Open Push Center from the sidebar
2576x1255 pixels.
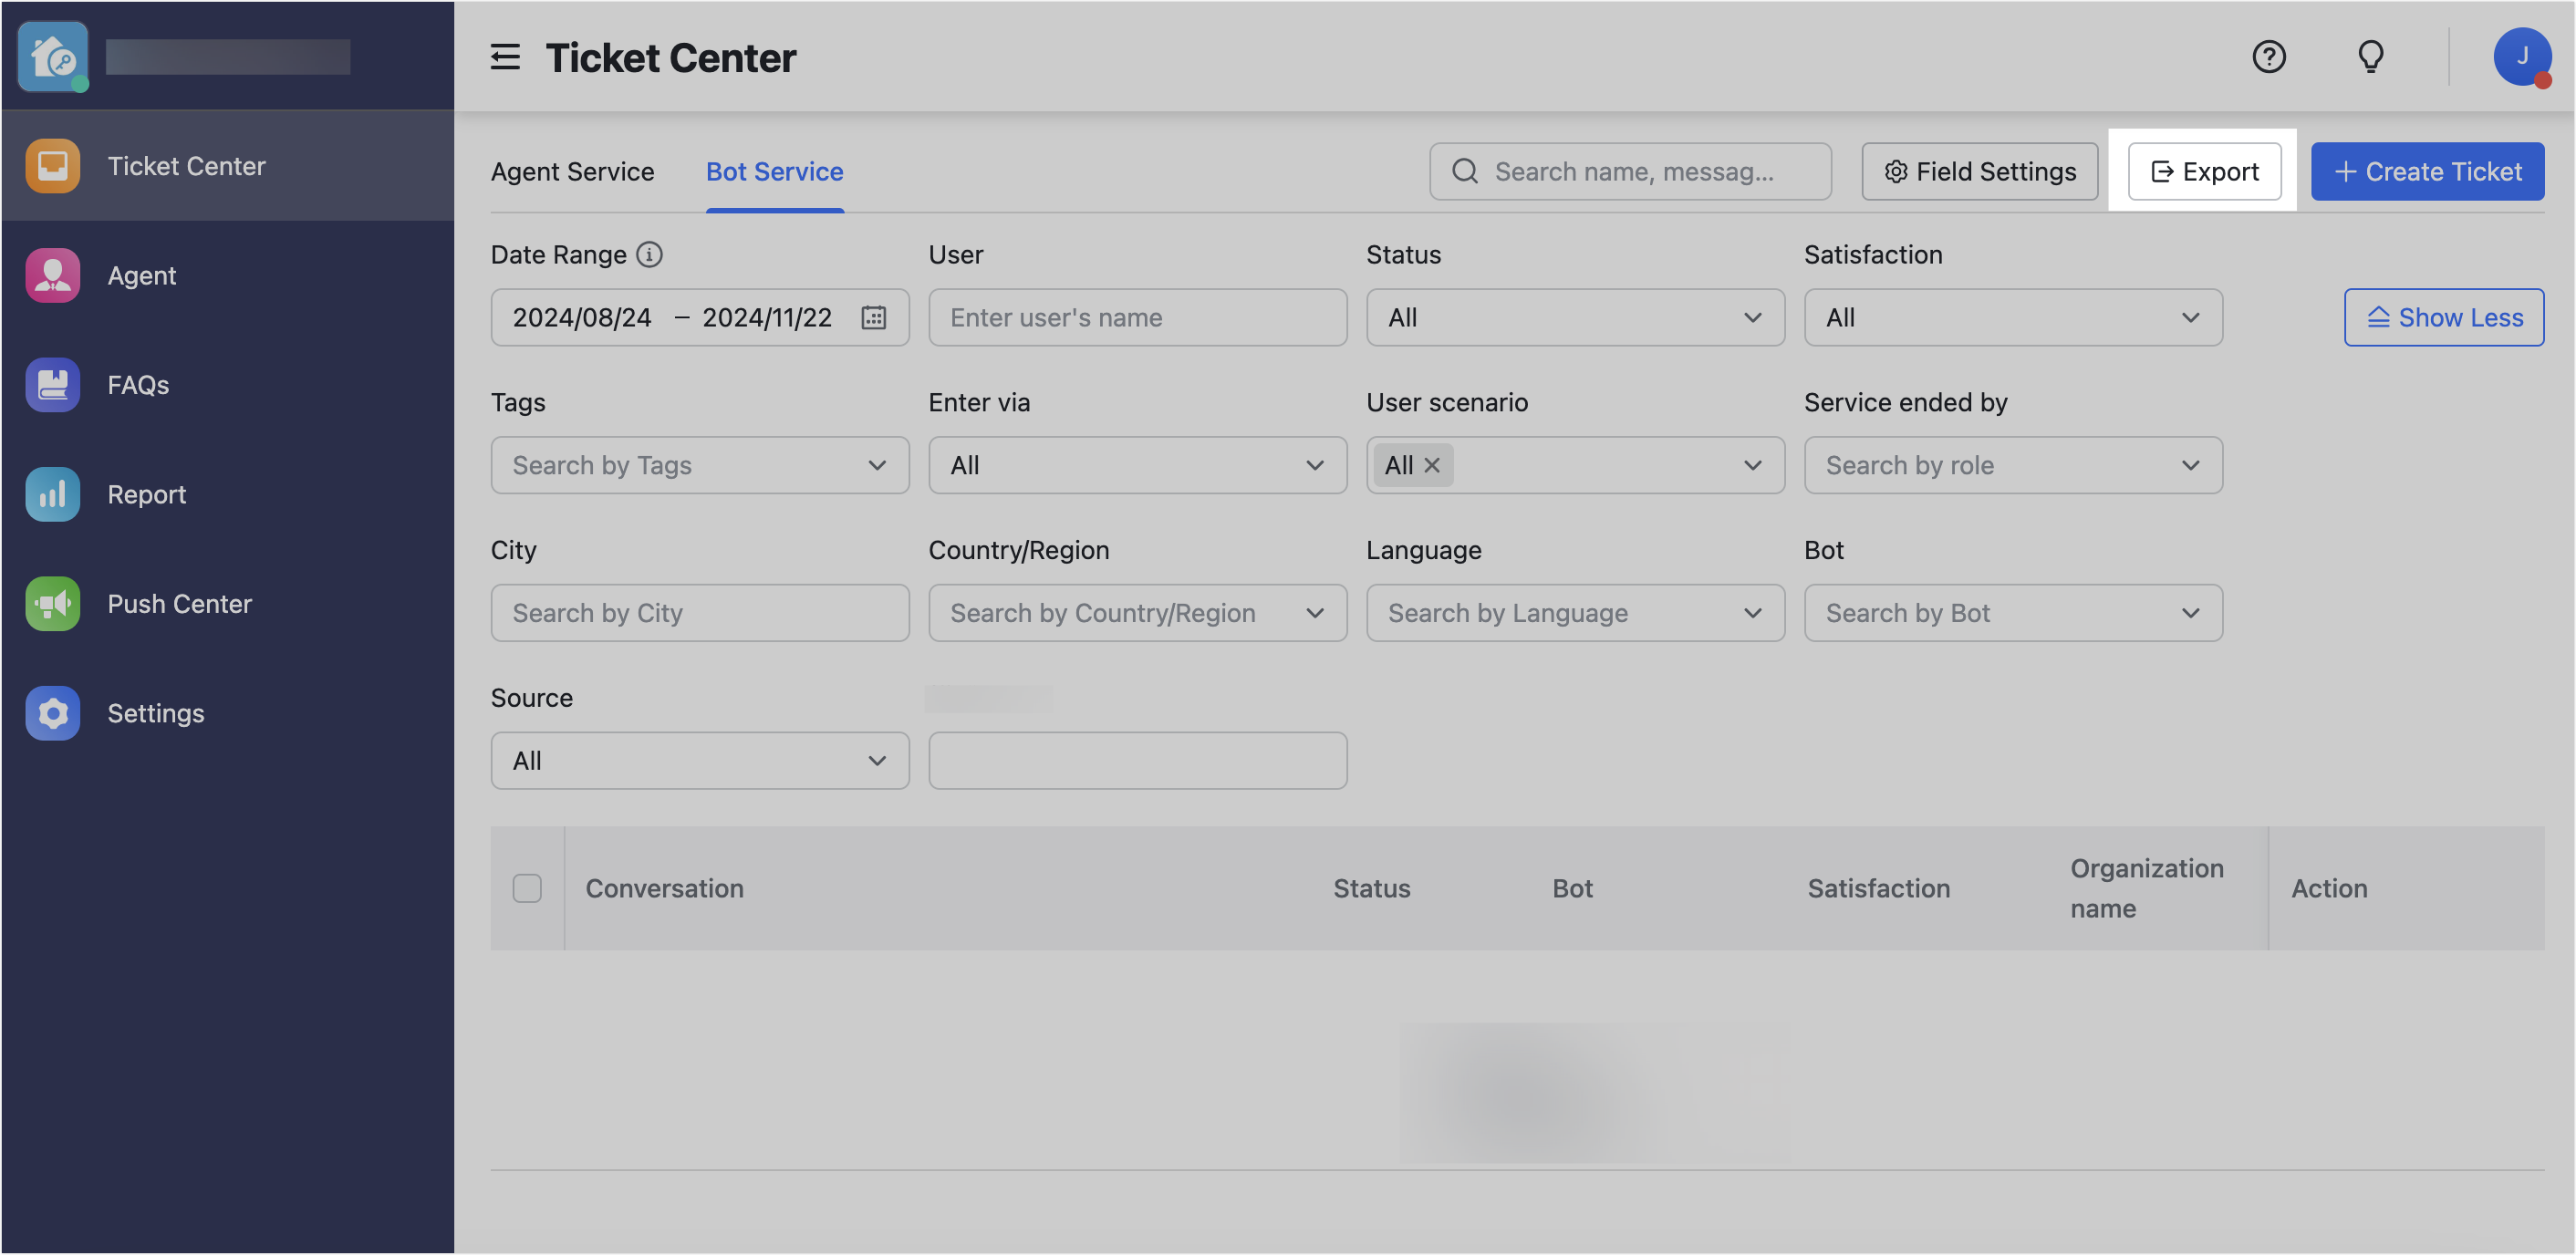[x=52, y=603]
